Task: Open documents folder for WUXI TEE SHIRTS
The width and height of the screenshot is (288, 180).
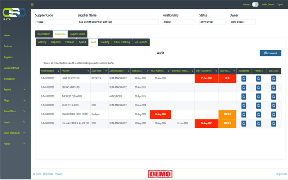Action: pyautogui.click(x=243, y=105)
